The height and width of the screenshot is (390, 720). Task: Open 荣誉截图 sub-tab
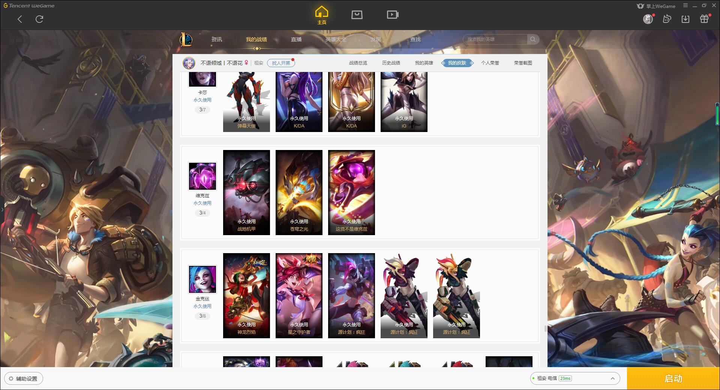click(523, 63)
